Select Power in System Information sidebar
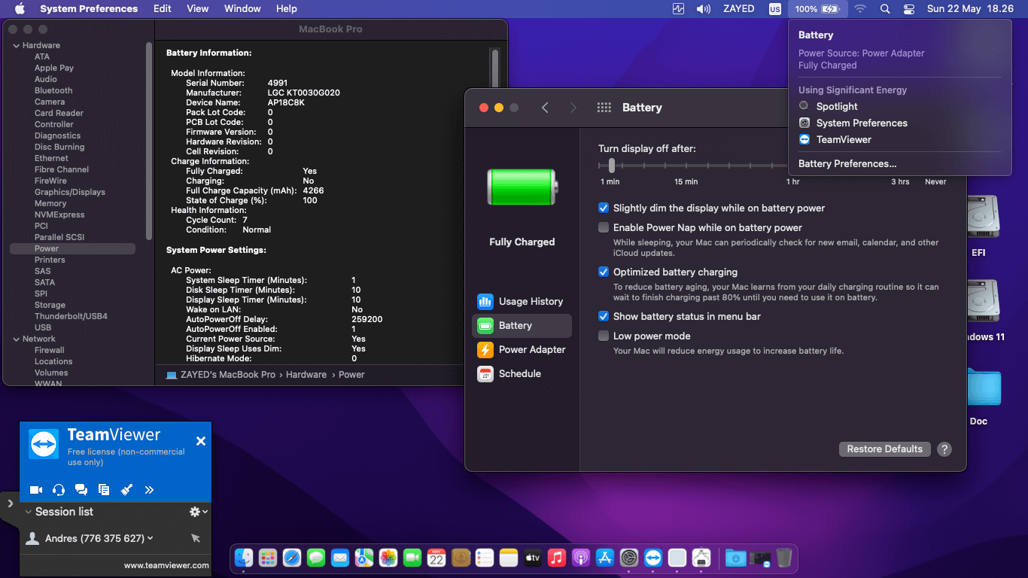 [72, 248]
